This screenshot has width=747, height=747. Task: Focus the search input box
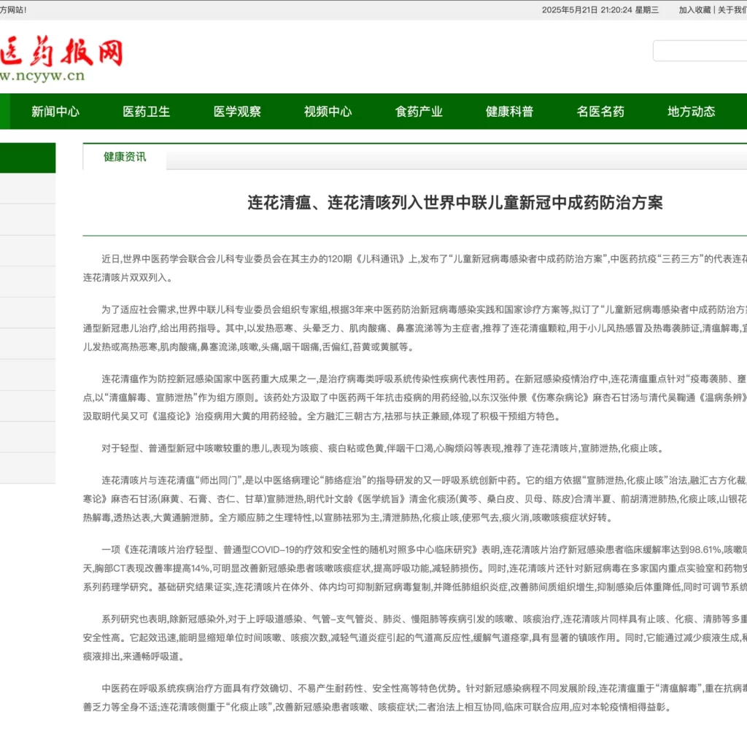pyautogui.click(x=700, y=51)
